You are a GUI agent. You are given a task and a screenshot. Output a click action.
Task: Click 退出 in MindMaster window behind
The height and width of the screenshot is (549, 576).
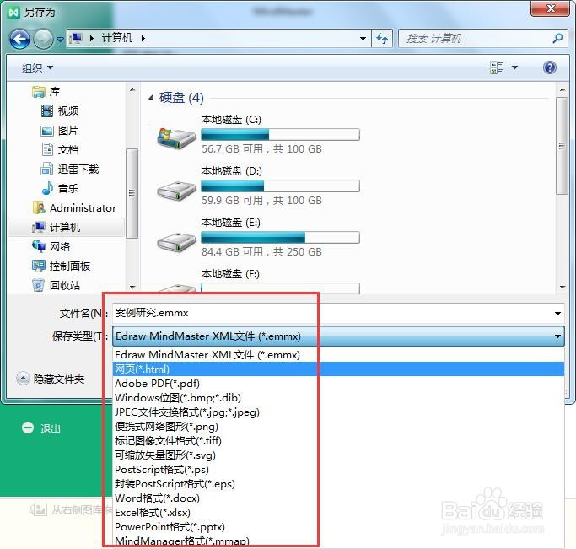41,428
